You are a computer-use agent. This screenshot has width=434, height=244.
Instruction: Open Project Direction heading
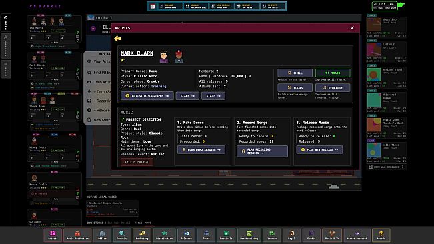[141, 119]
